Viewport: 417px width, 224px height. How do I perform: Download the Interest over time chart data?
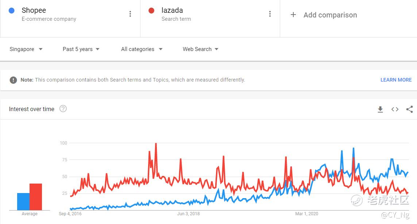point(380,109)
